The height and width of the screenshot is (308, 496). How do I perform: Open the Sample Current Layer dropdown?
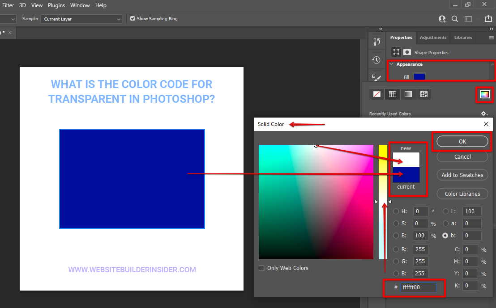coord(81,19)
